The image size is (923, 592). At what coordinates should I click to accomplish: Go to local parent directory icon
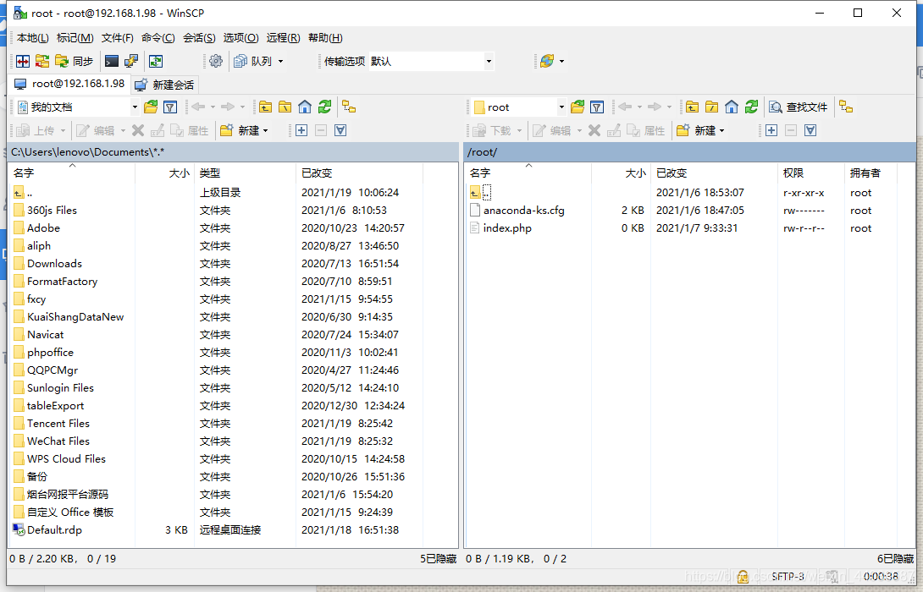(x=266, y=107)
